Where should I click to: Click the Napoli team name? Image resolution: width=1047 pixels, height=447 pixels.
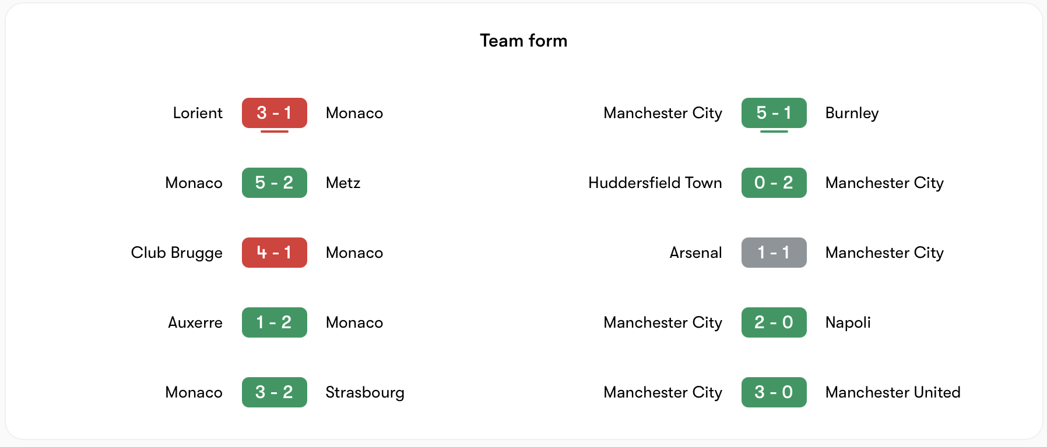[848, 322]
